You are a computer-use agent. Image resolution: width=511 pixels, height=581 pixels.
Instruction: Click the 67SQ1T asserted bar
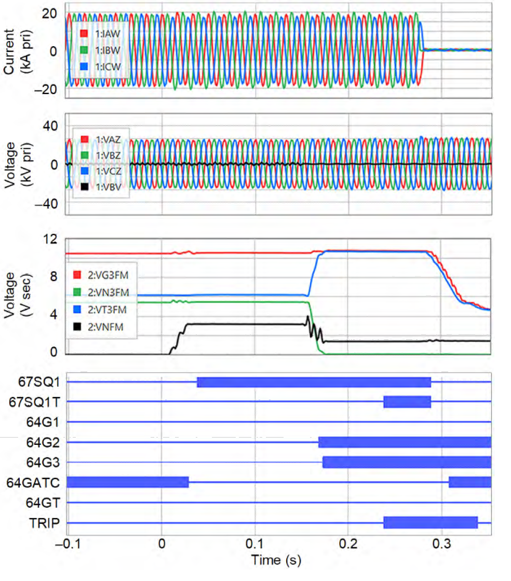coord(407,402)
